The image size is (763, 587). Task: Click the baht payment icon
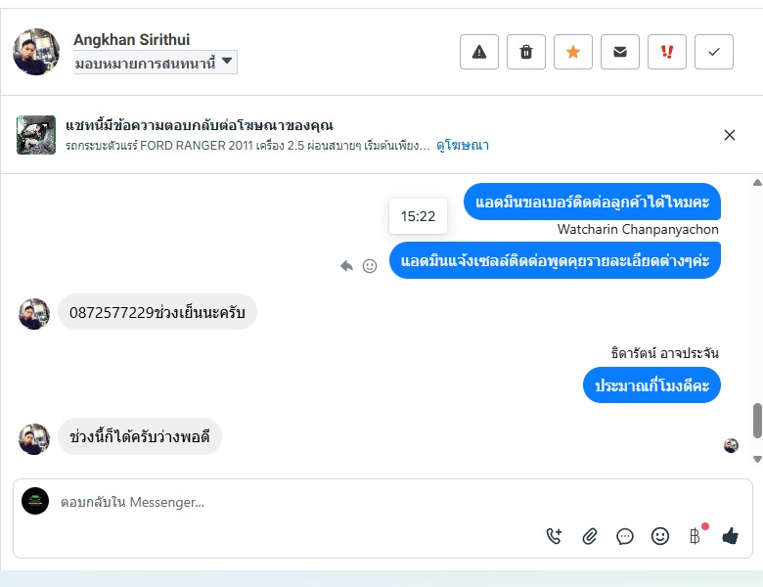point(695,536)
